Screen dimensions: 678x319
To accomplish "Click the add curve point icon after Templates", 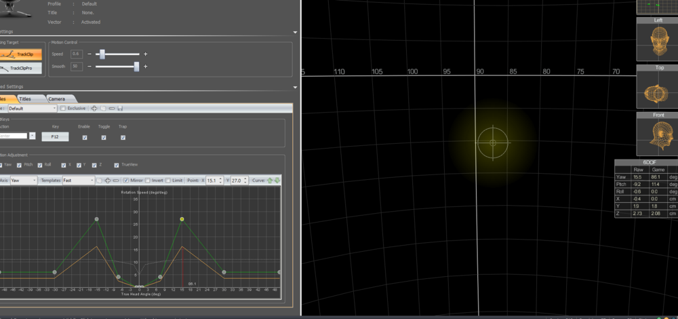I will [107, 181].
